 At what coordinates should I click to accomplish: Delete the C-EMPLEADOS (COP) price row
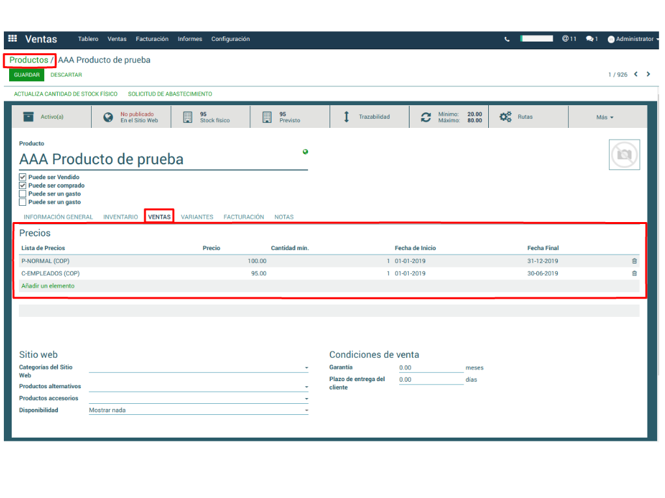point(634,273)
